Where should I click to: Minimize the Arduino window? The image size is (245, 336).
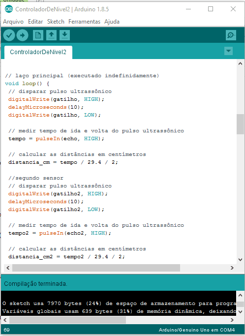[188, 9]
